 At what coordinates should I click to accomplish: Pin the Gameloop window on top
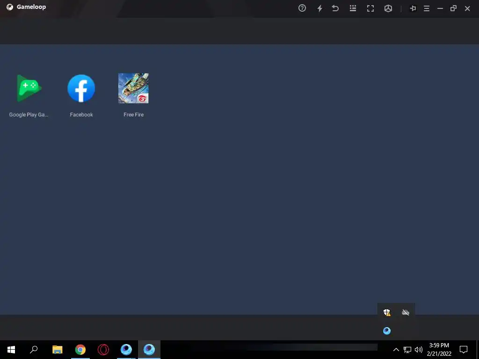[413, 8]
